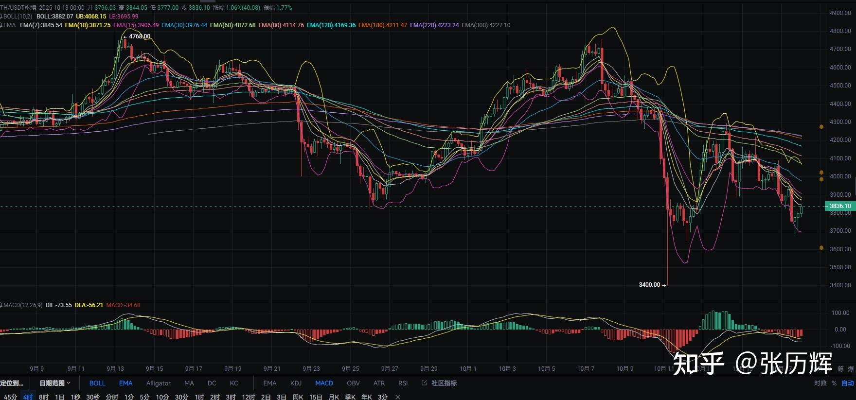
Task: Toggle the BOLL overlay indicator
Action: [x=97, y=383]
